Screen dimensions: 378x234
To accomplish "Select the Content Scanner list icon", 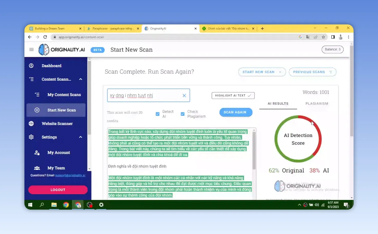I will [x=31, y=79].
